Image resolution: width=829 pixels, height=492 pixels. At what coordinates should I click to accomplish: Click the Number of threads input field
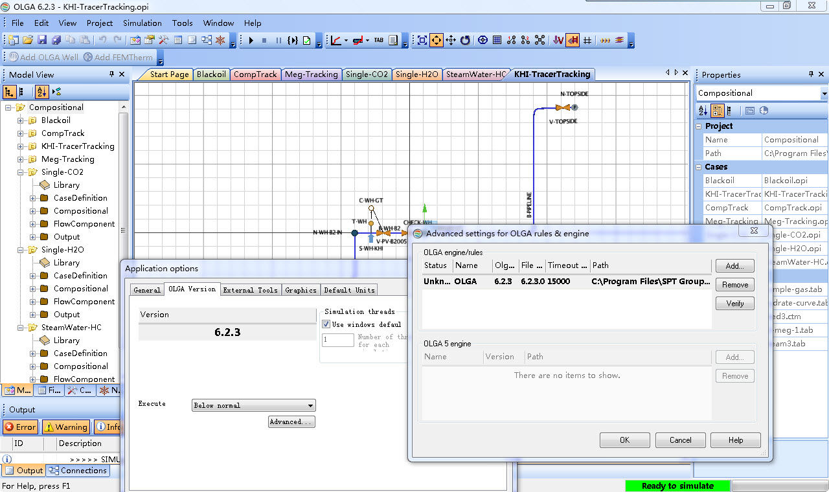[338, 340]
